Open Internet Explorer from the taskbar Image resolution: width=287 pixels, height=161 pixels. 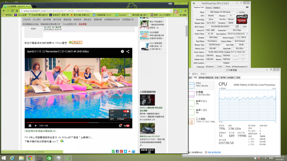12,158
